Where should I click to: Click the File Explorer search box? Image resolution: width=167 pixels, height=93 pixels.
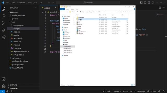click(x=128, y=12)
